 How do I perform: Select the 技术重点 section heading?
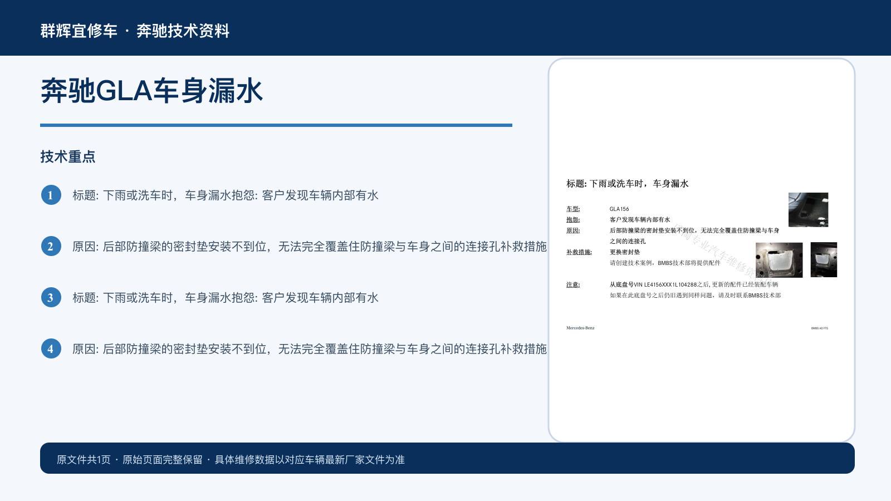tap(68, 156)
